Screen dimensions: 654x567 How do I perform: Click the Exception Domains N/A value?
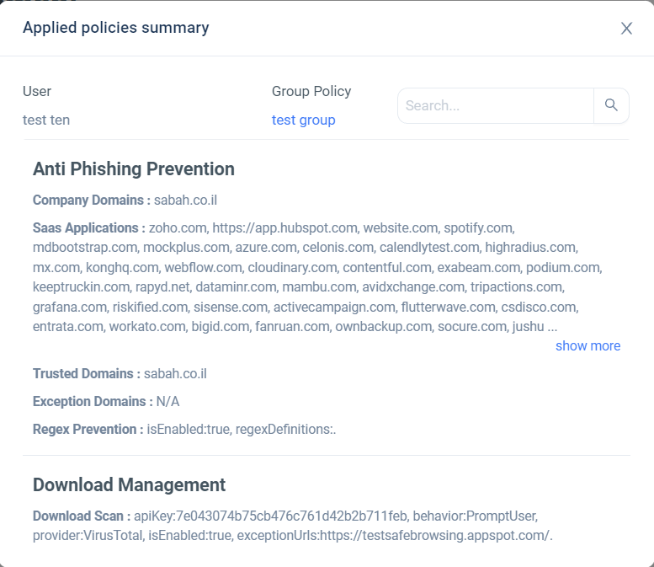[167, 402]
